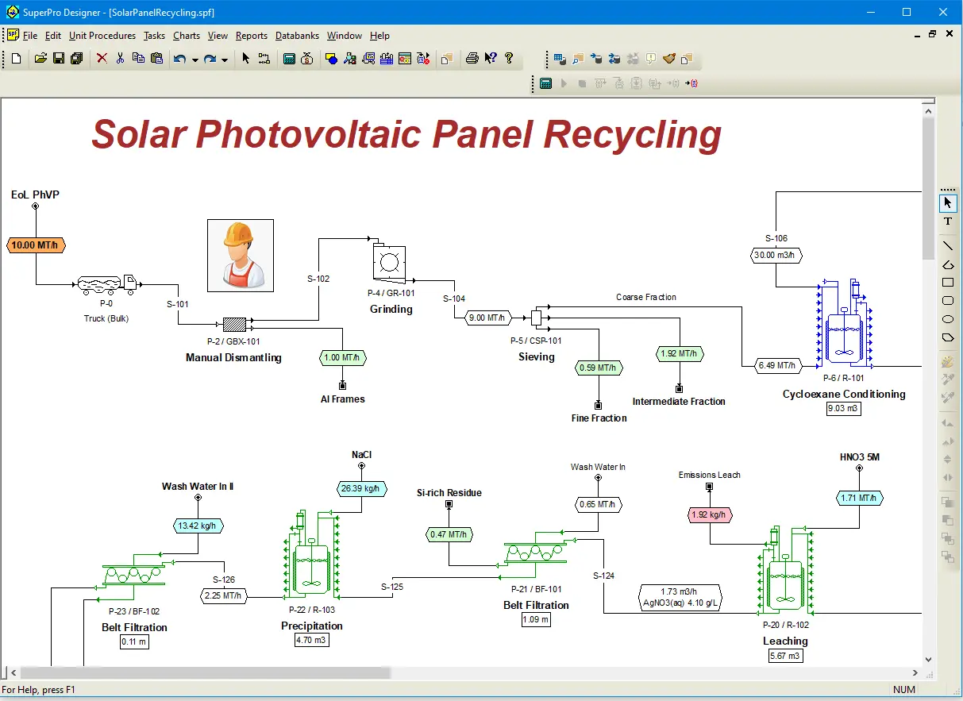Click the Save floppy disk icon

click(x=59, y=58)
